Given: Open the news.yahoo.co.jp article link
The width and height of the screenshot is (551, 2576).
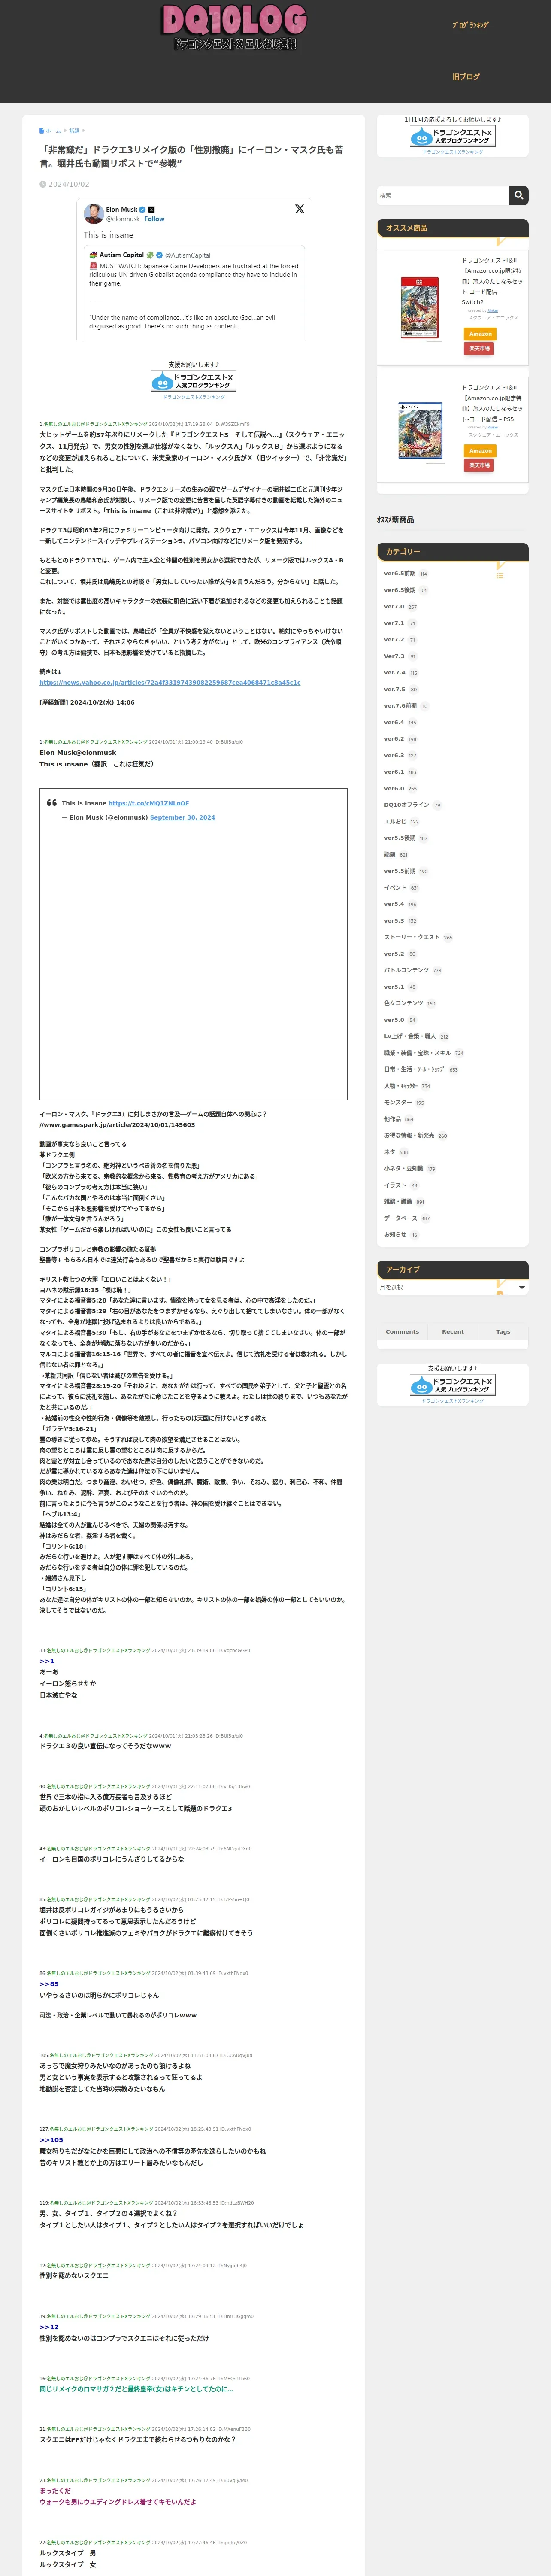Looking at the screenshot, I should 170,682.
